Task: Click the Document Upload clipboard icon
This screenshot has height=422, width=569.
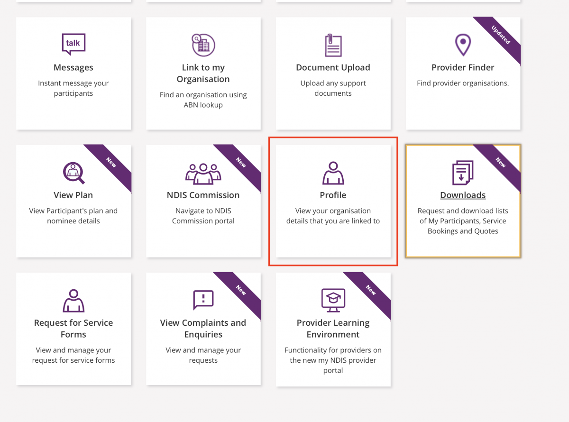Action: (333, 46)
